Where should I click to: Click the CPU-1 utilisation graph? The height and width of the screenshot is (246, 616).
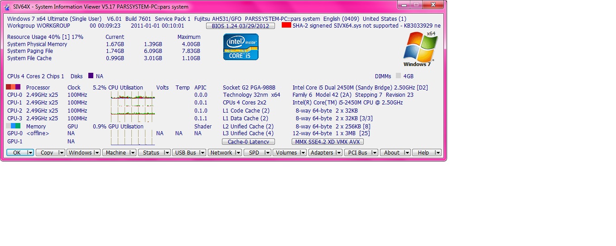[x=133, y=103]
